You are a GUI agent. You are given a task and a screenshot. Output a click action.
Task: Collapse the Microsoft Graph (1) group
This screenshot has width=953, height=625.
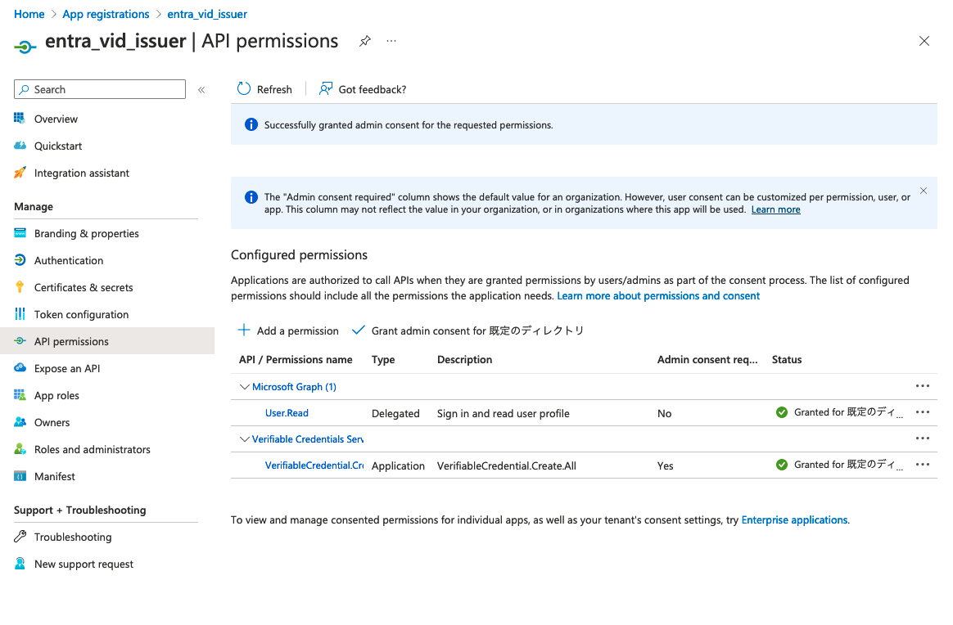(x=244, y=387)
